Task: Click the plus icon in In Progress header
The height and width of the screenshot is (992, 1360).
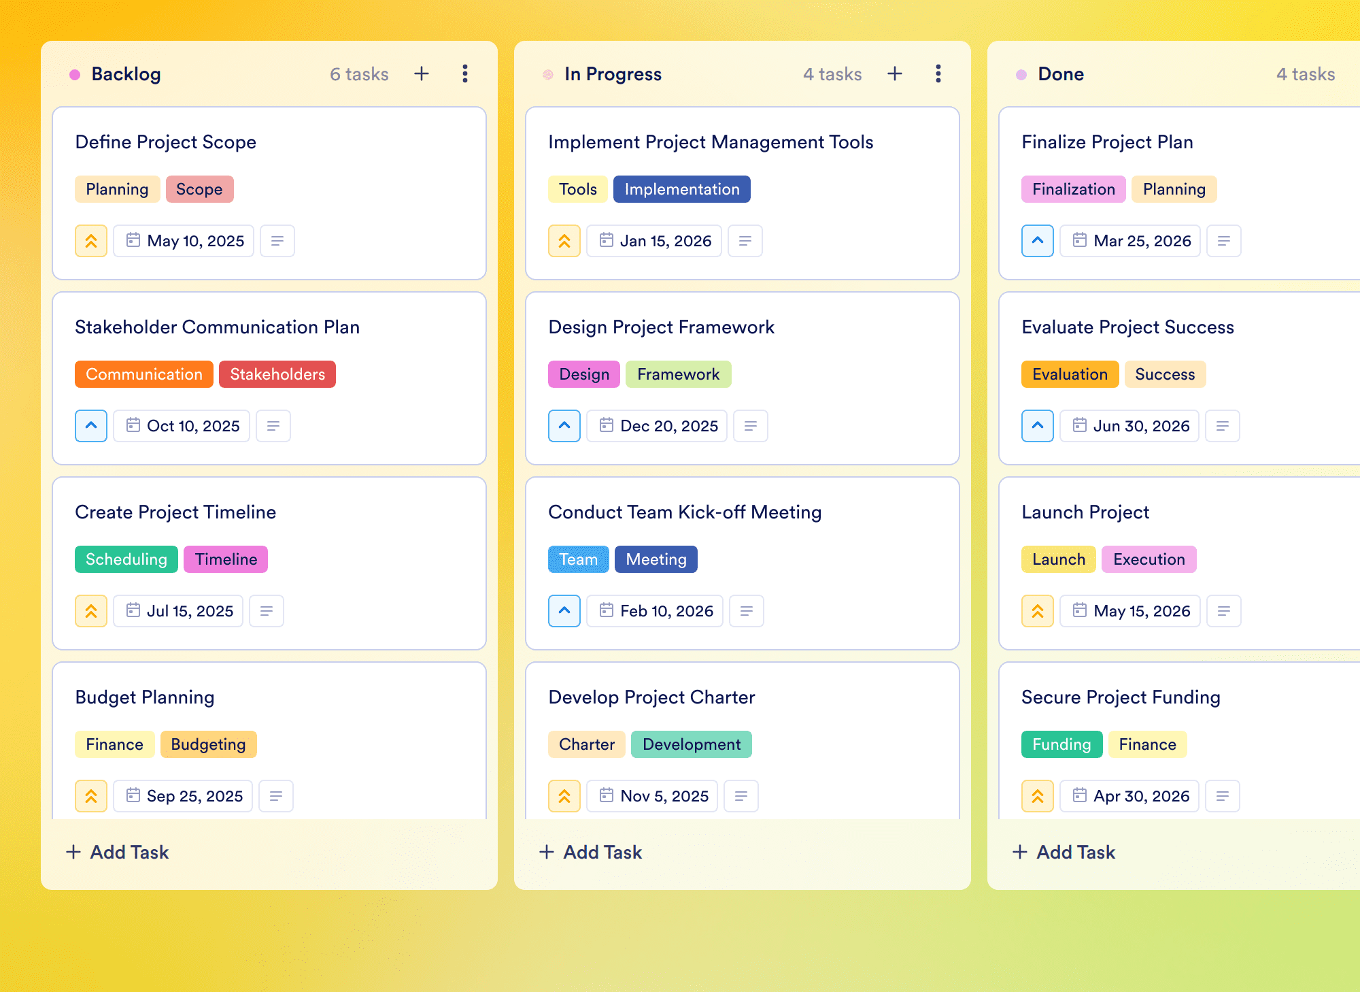Action: click(895, 73)
